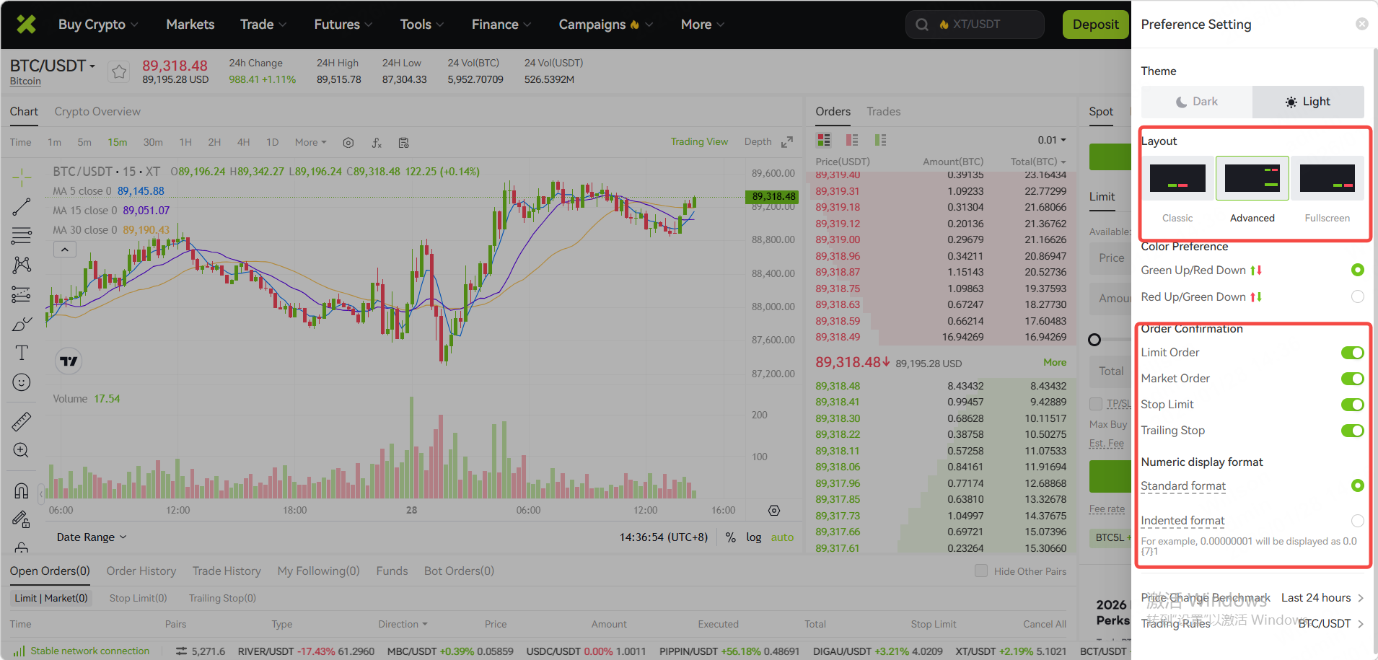Choose the Indented format radio option
The width and height of the screenshot is (1378, 660).
click(x=1357, y=521)
